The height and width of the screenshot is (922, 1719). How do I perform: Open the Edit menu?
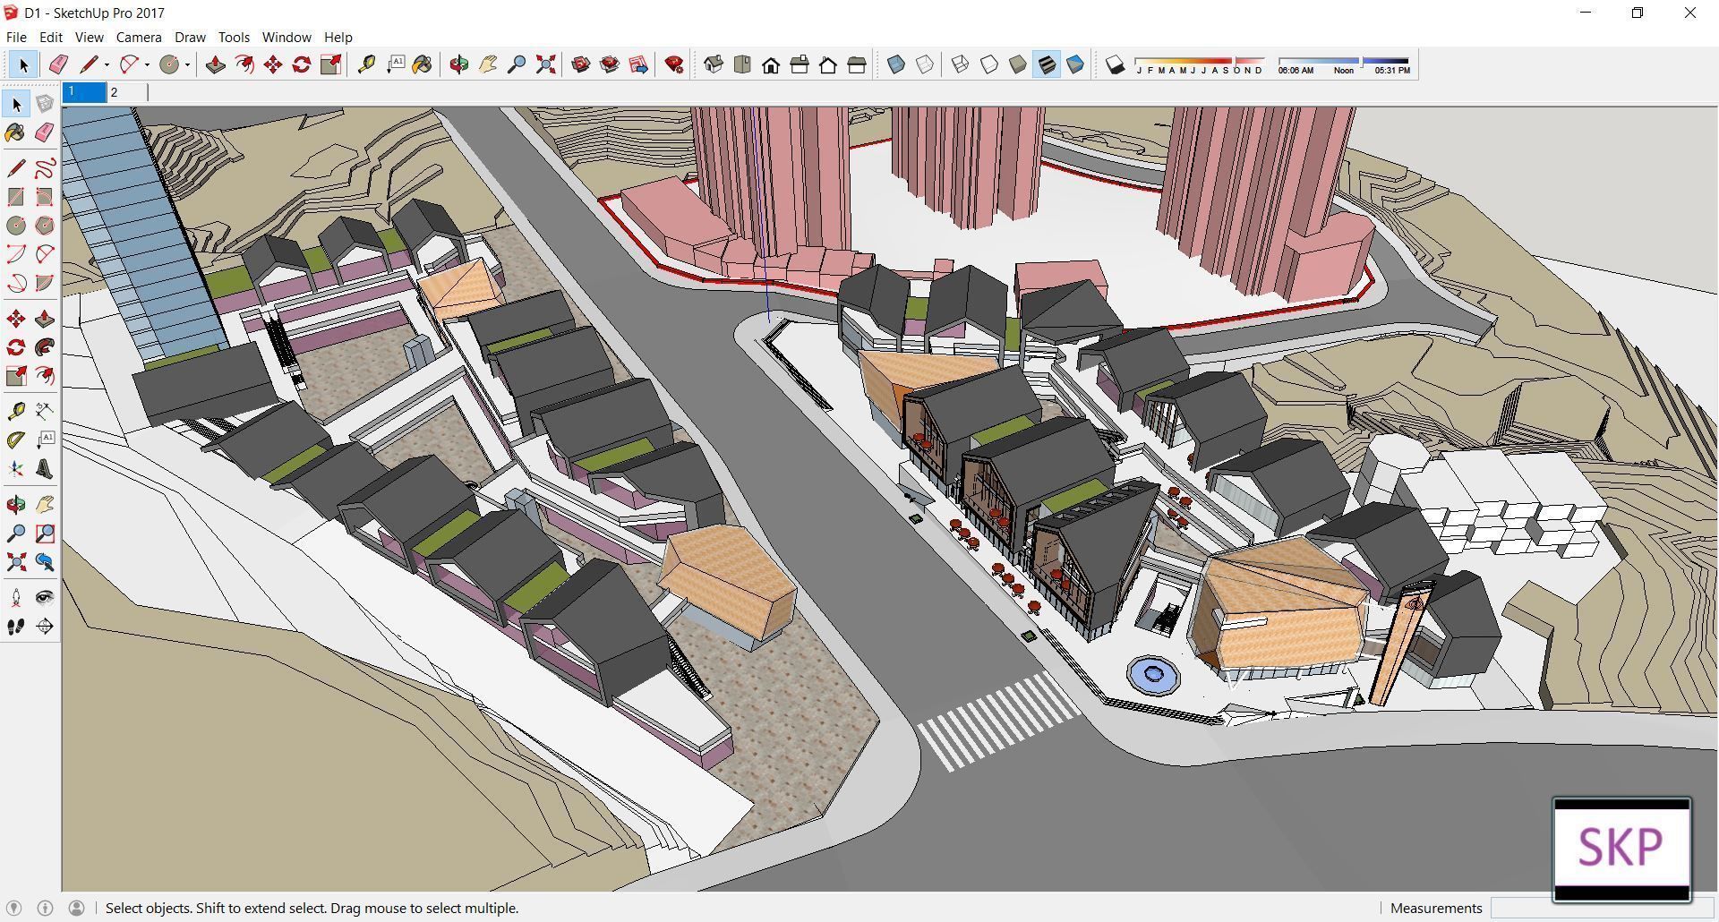click(51, 38)
